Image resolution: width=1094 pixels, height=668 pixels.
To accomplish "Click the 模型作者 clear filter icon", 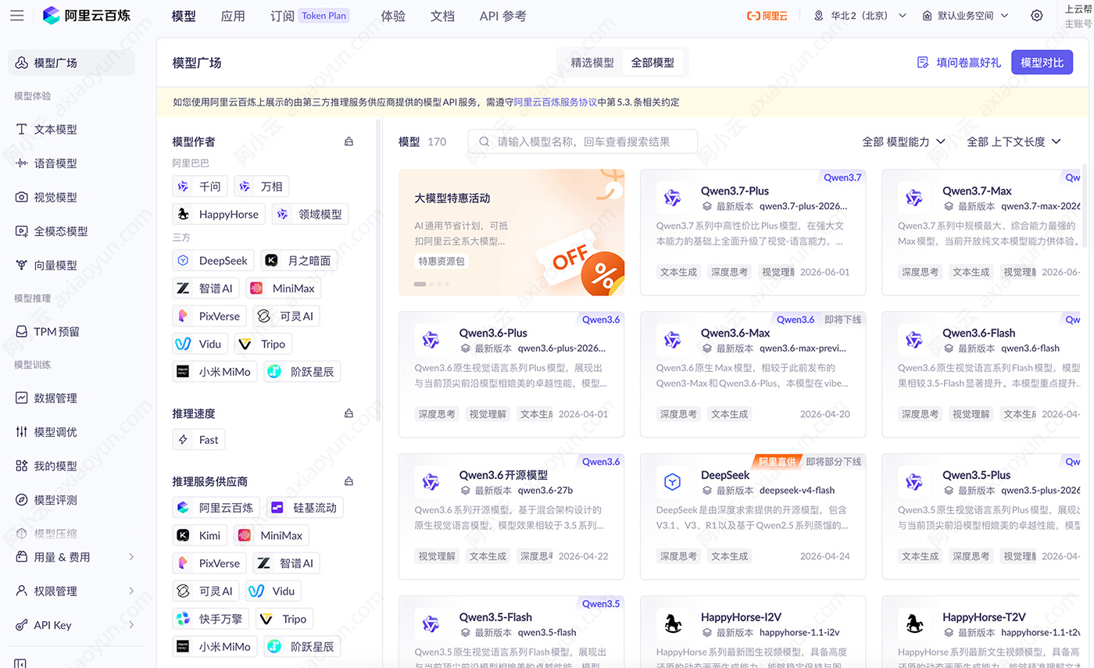I will (349, 141).
